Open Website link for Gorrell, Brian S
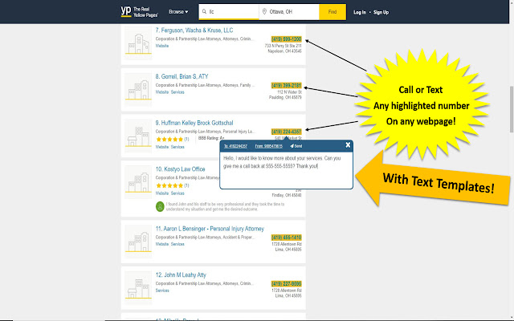The width and height of the screenshot is (514, 321). coord(162,92)
